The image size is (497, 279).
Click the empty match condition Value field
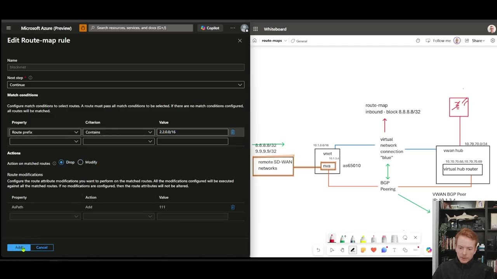[x=192, y=141]
